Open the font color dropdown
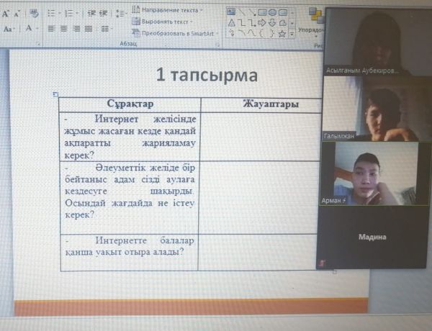The width and height of the screenshot is (432, 331). click(x=37, y=29)
